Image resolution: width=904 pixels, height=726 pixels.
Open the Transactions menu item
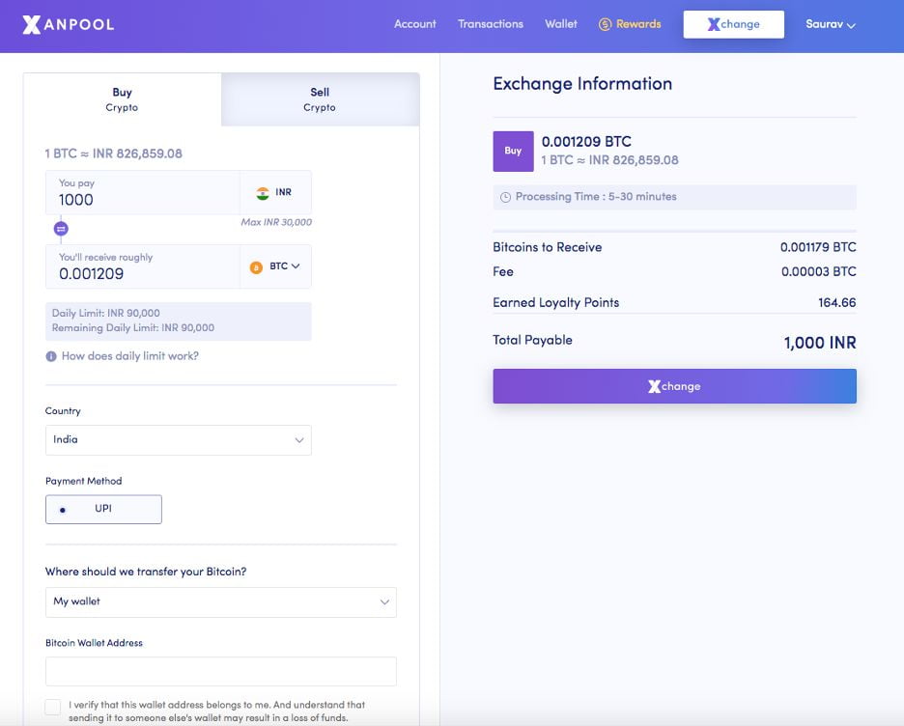tap(491, 24)
